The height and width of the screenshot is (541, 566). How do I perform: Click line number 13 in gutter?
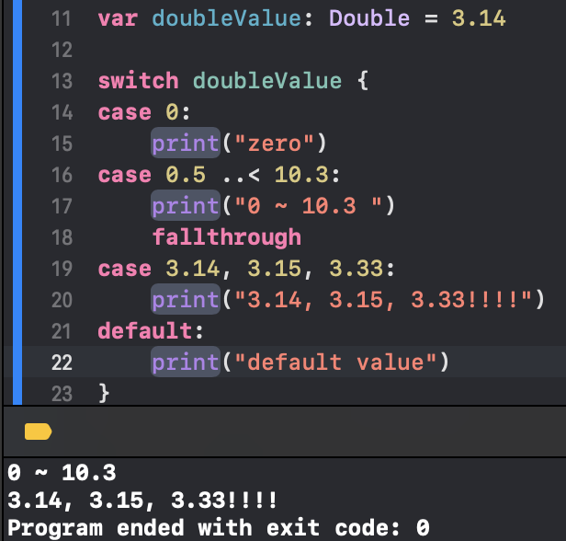[x=62, y=81]
